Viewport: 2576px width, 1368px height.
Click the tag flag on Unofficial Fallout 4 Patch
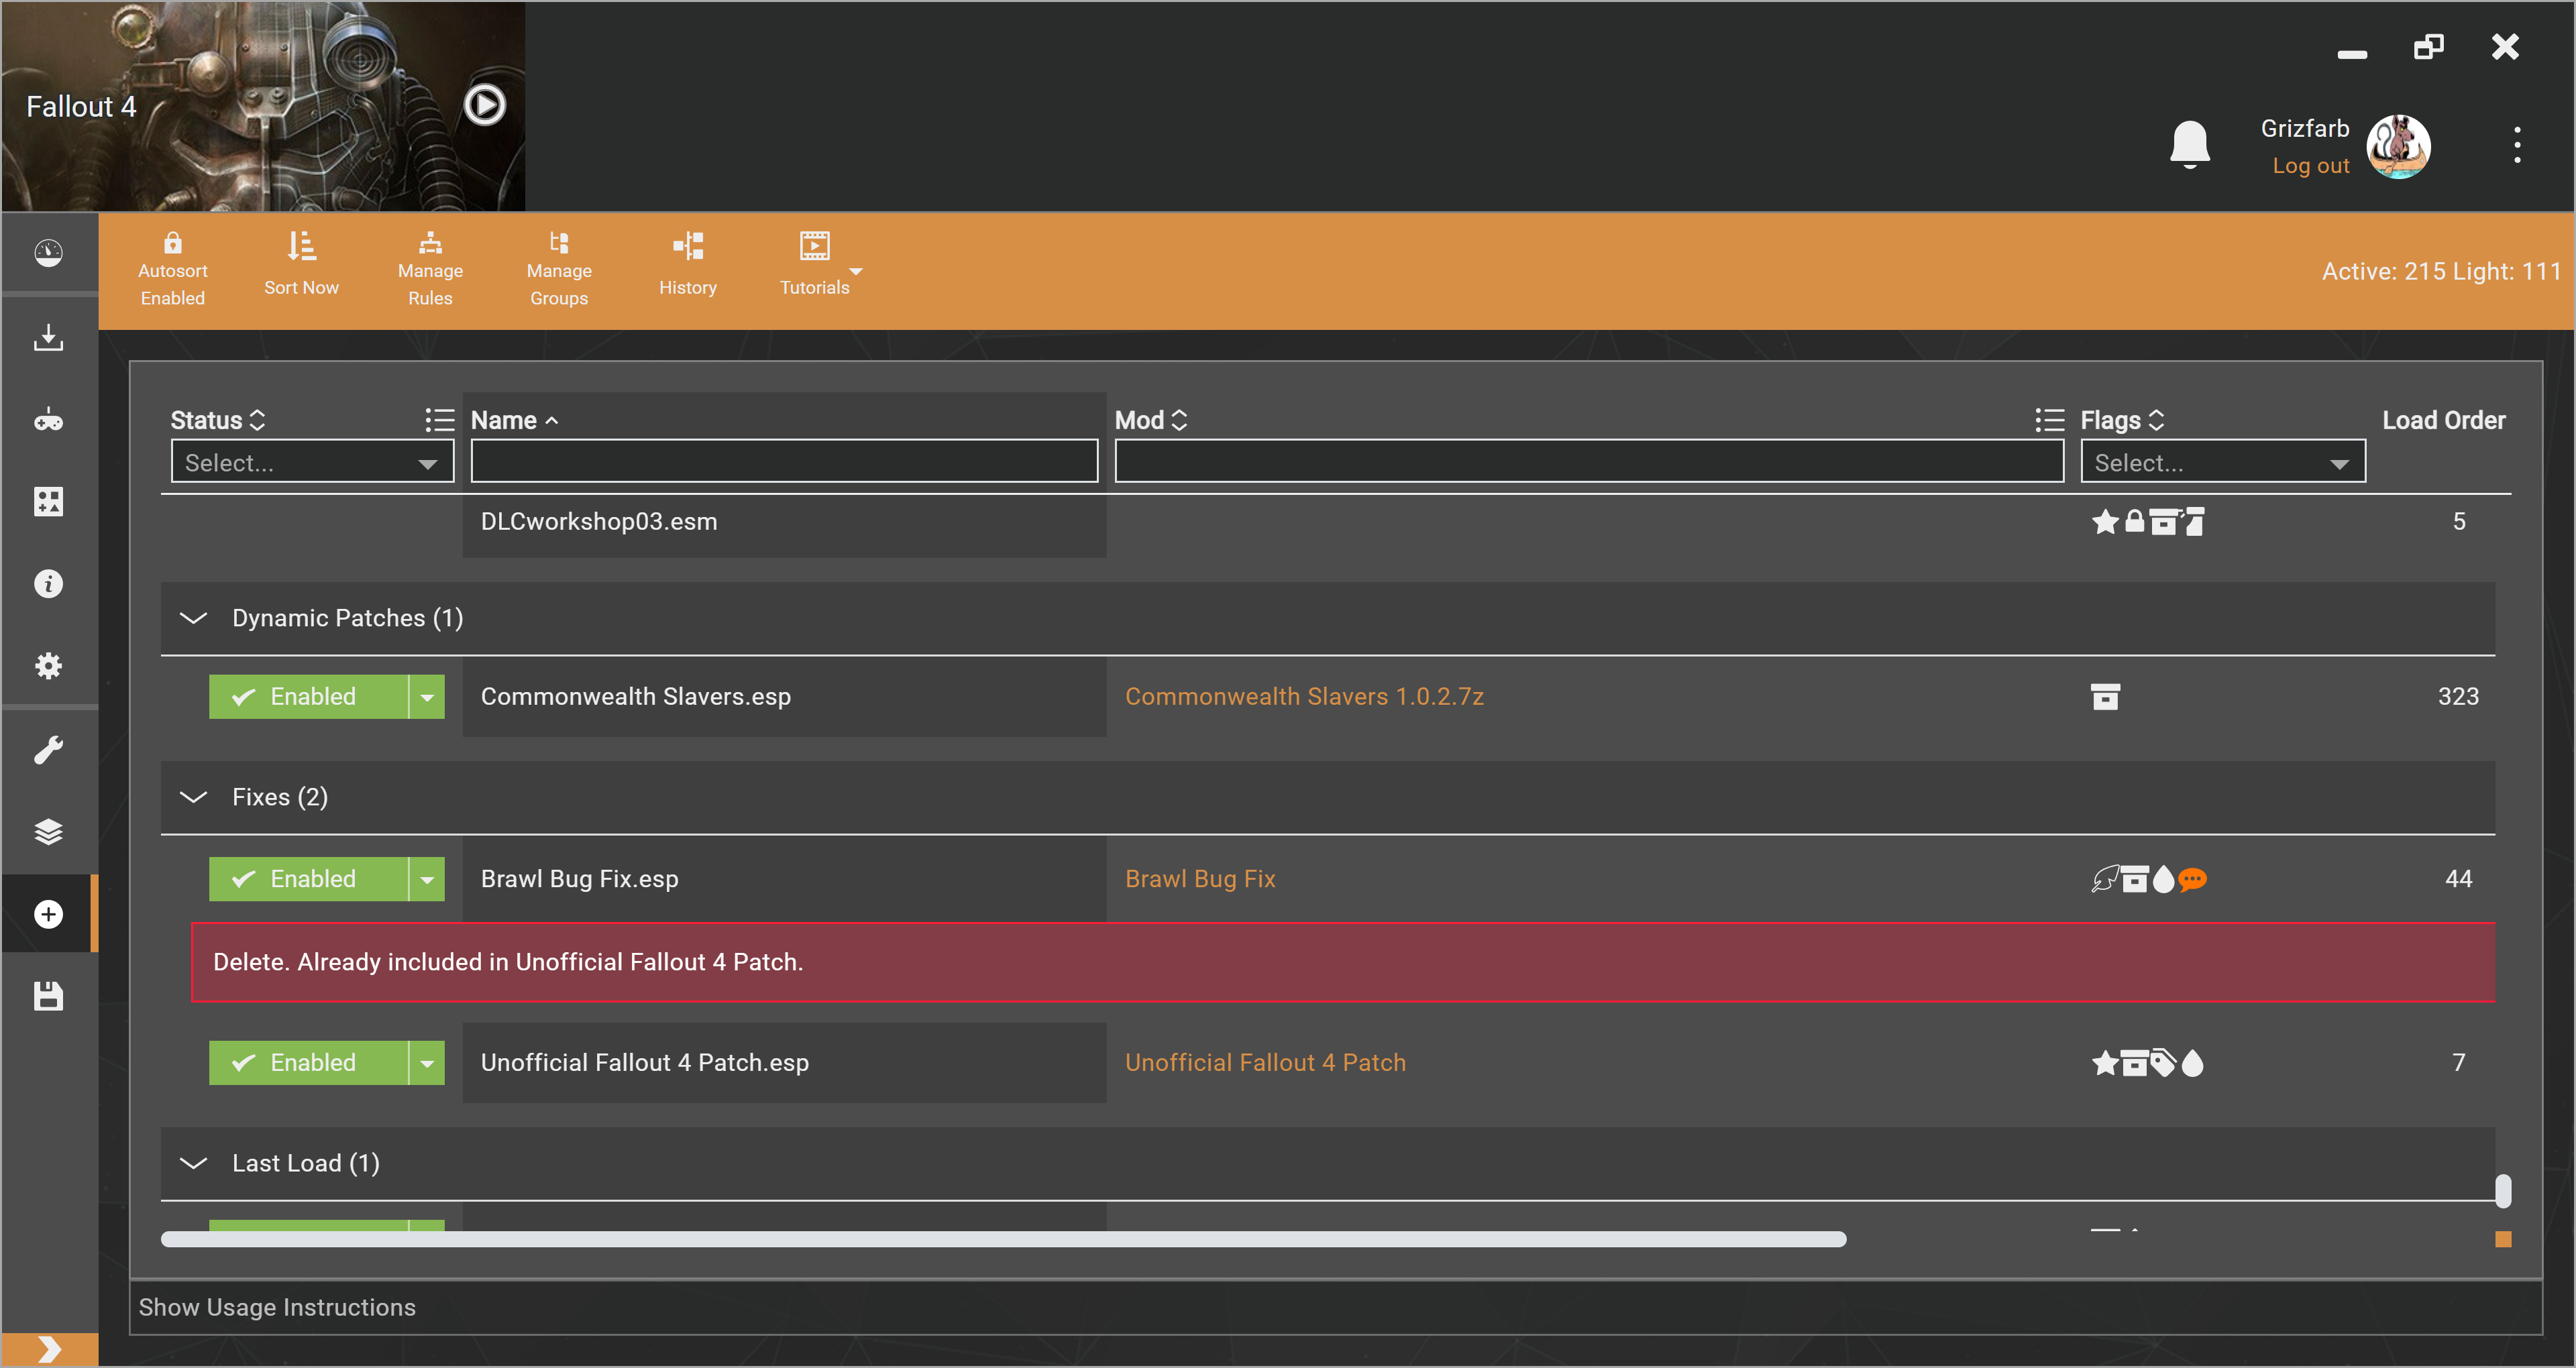2163,1062
